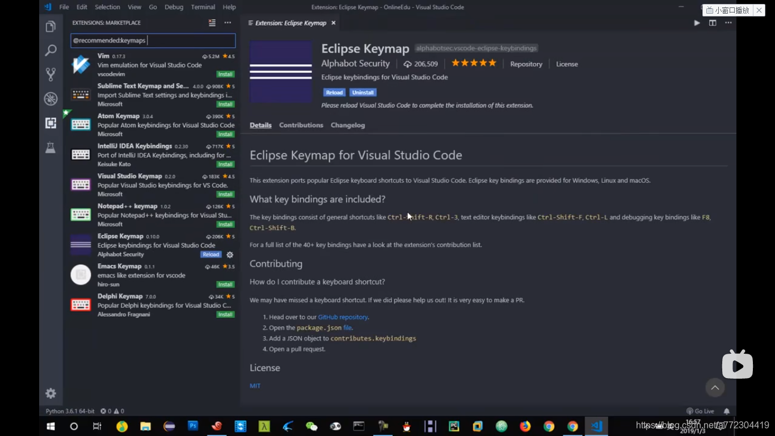Image resolution: width=775 pixels, height=436 pixels.
Task: Select Python 3.6.1 64-bit interpreter status
Action: click(x=70, y=411)
